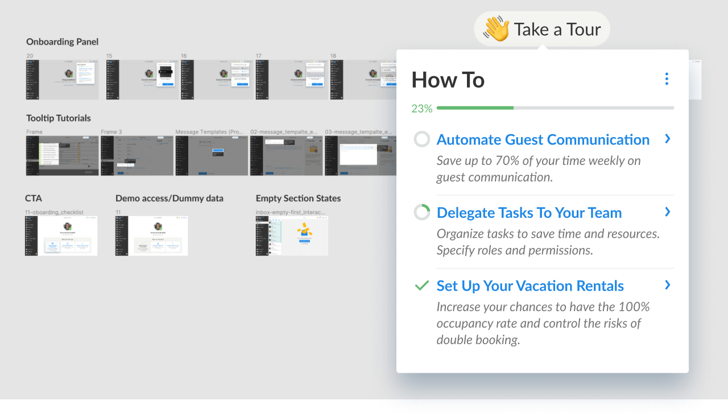Open the Automate Guest Communication link
The image size is (728, 417).
pyautogui.click(x=543, y=140)
